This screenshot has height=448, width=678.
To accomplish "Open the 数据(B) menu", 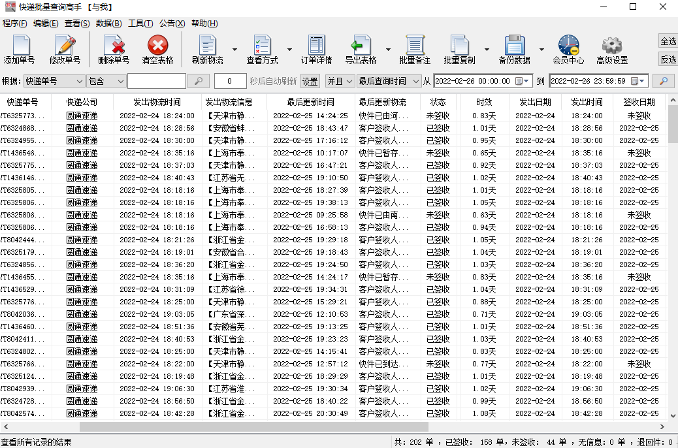I will [108, 24].
